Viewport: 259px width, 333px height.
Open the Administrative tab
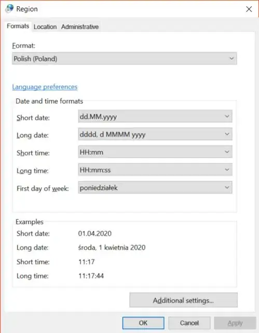80,27
